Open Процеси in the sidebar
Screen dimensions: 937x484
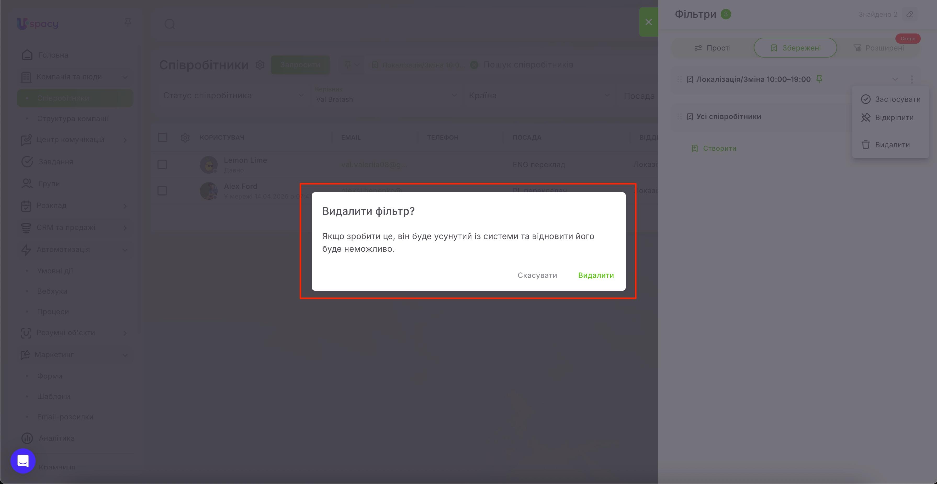click(x=53, y=312)
